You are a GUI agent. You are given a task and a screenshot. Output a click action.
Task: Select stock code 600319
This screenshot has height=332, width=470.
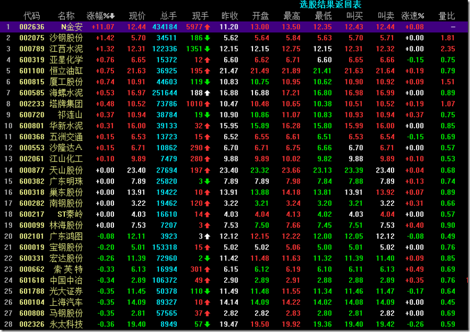click(32, 60)
